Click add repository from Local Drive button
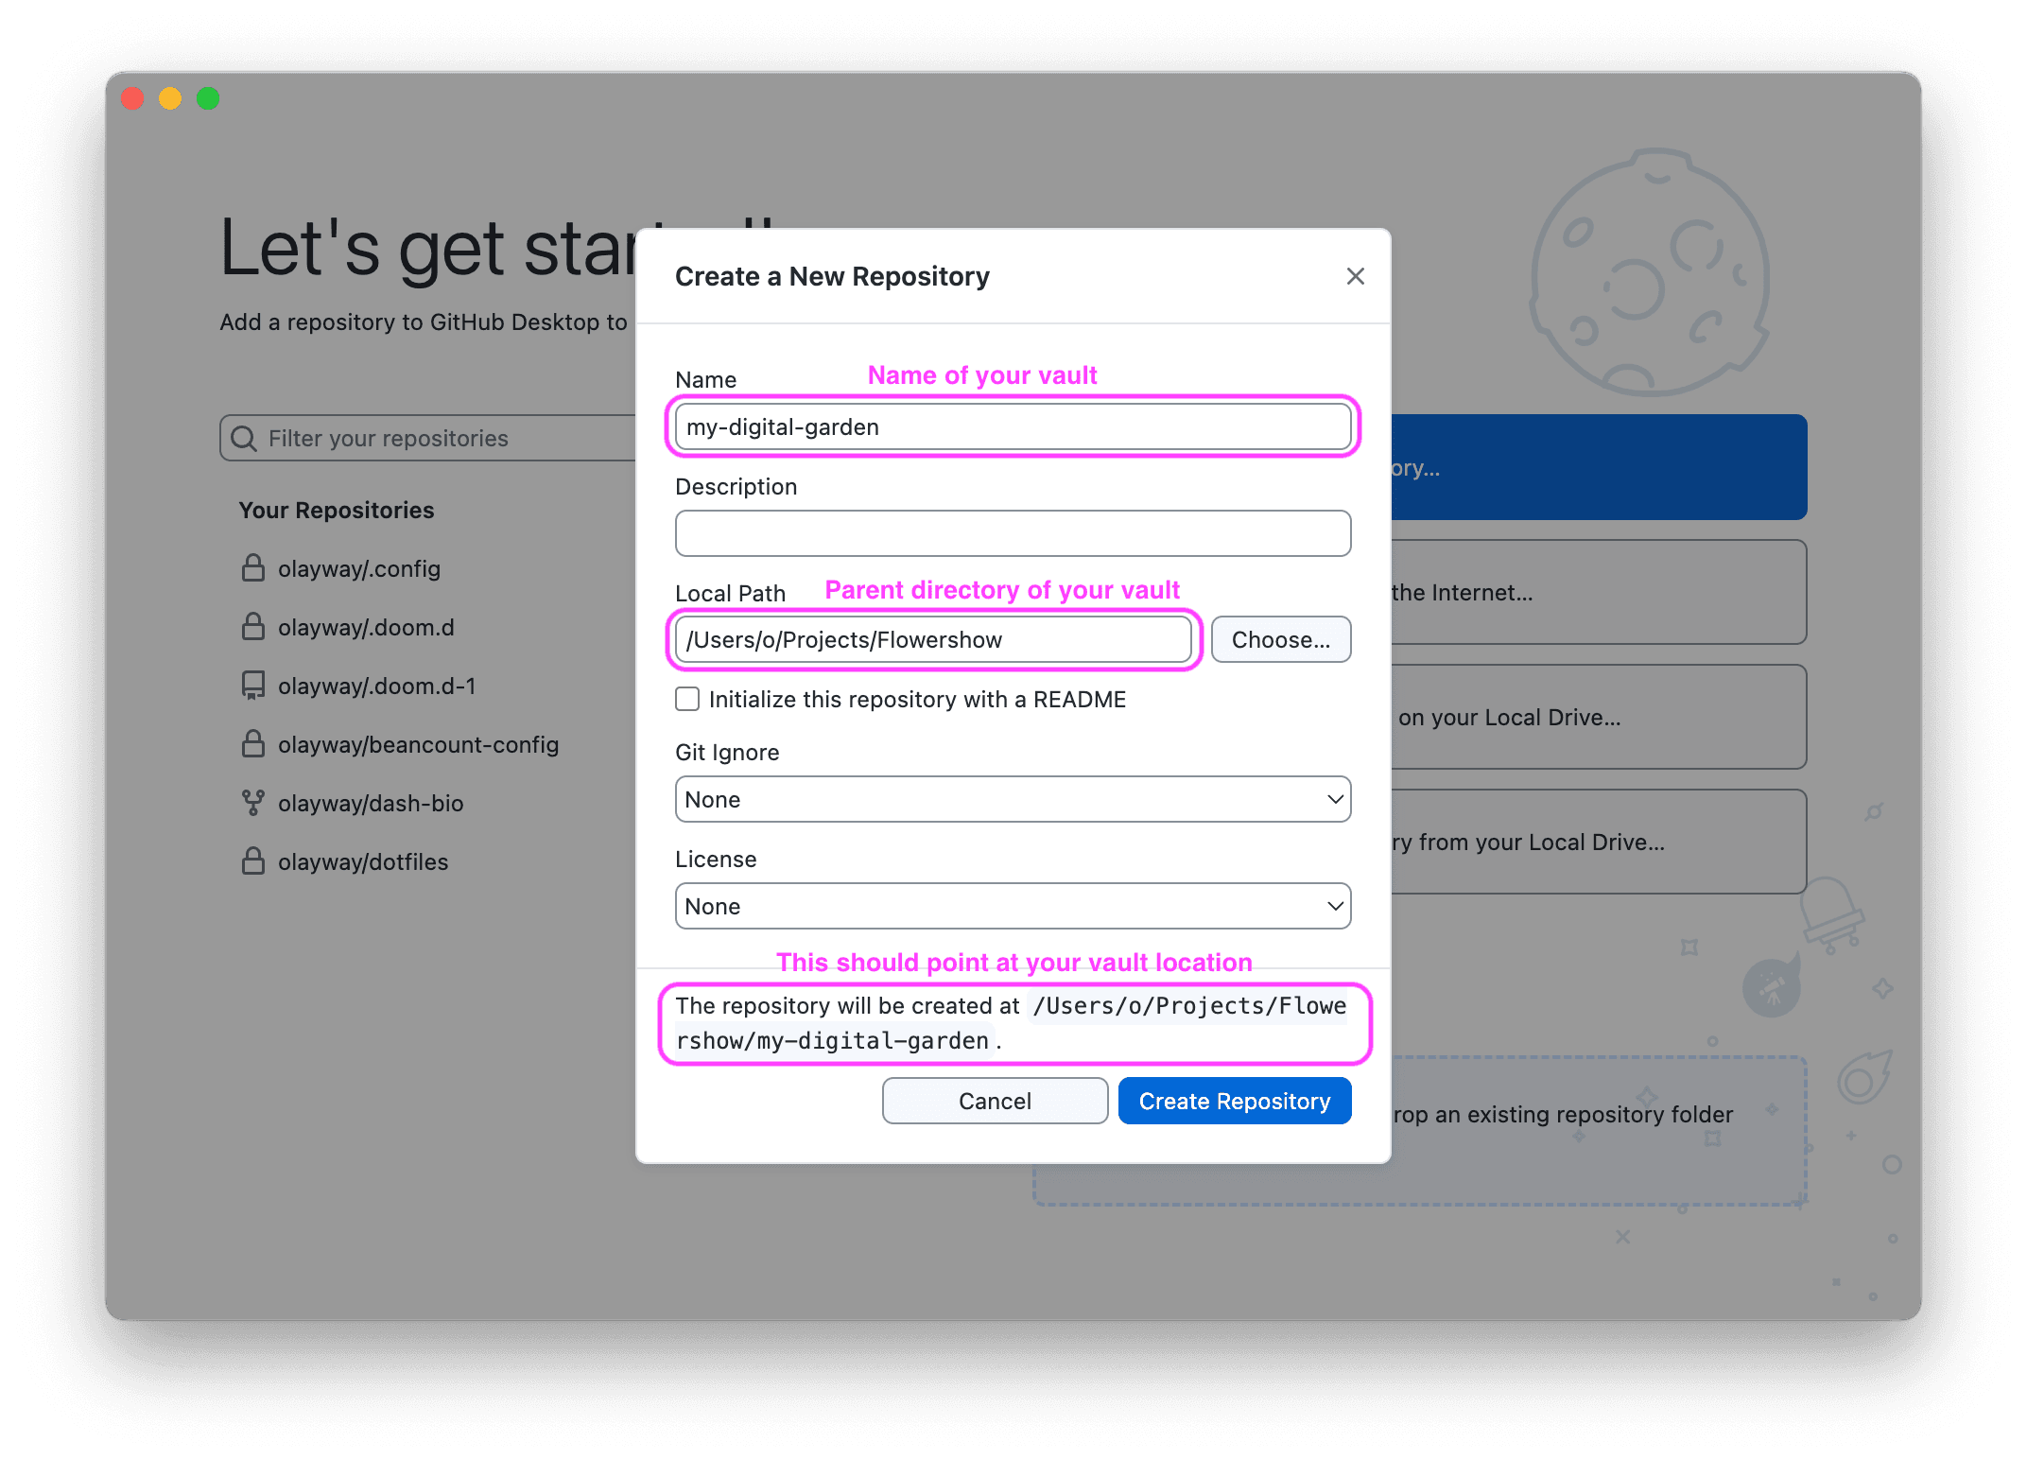This screenshot has height=1460, width=2027. click(x=1599, y=842)
